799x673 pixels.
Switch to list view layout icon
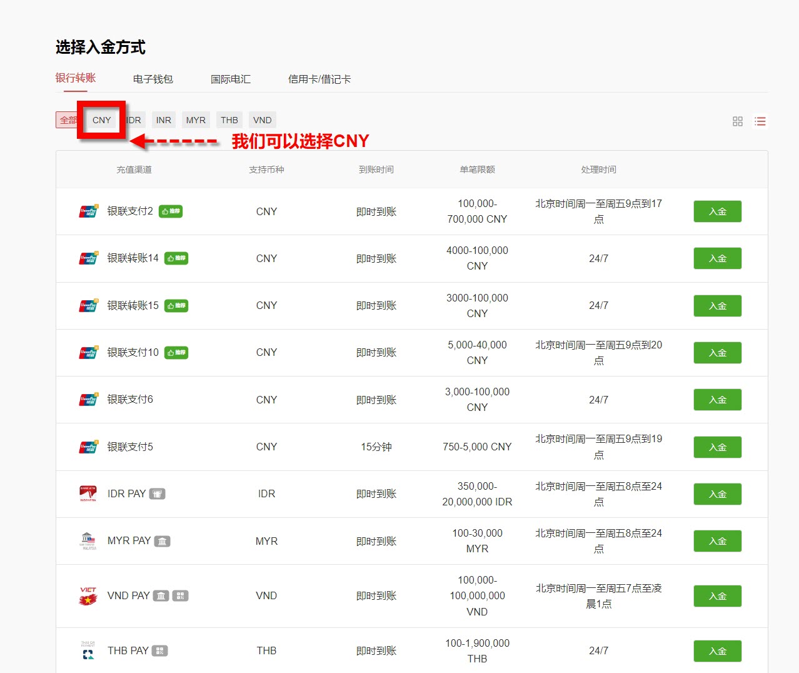[x=760, y=121]
